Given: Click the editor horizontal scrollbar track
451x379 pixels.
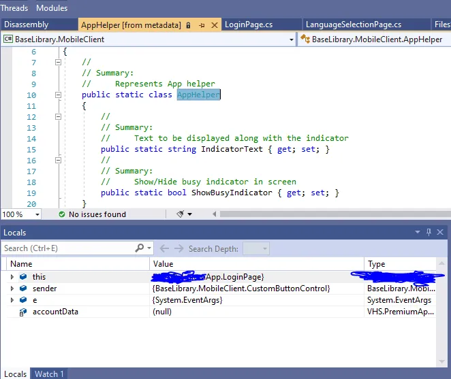Looking at the screenshot, I should [x=335, y=214].
